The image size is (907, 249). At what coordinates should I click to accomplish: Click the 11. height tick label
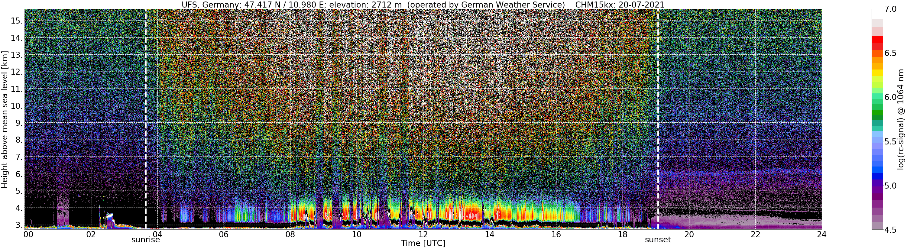(17, 89)
